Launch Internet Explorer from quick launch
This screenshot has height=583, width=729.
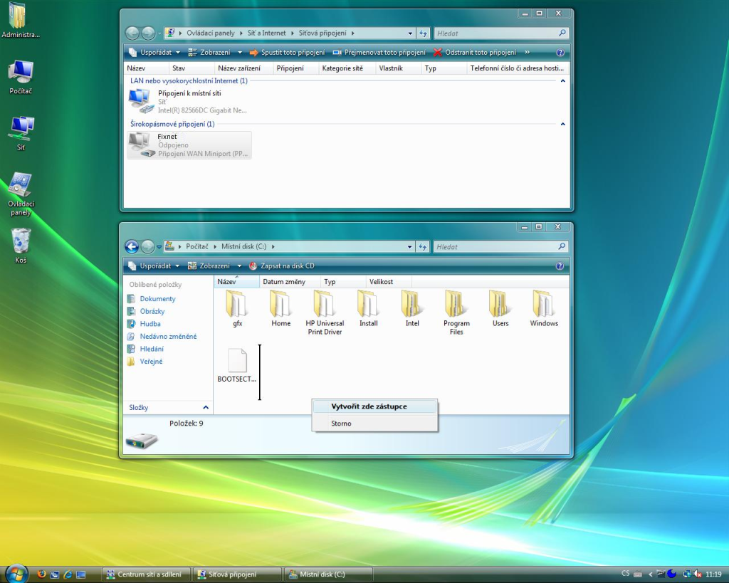point(68,574)
